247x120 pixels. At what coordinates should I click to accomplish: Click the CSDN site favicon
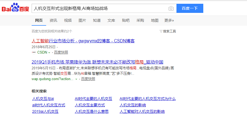[34, 52]
